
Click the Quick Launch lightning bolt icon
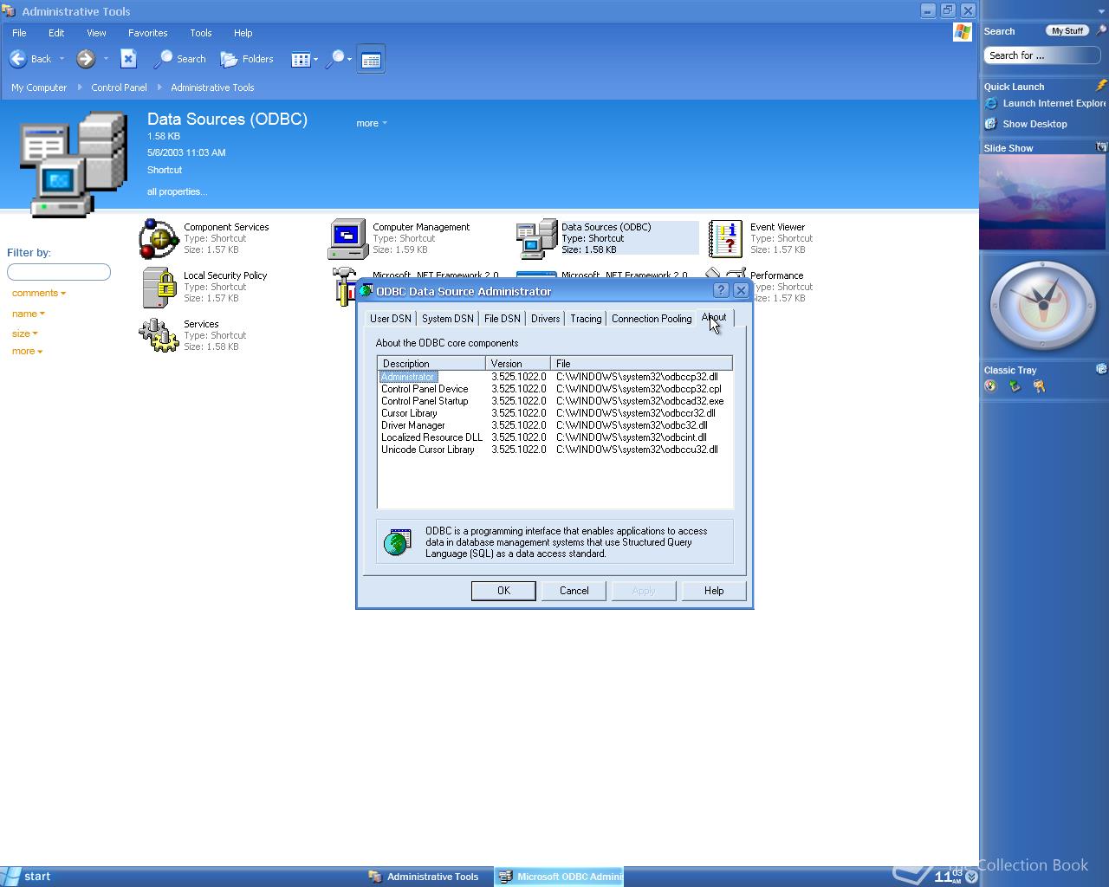pos(1101,86)
